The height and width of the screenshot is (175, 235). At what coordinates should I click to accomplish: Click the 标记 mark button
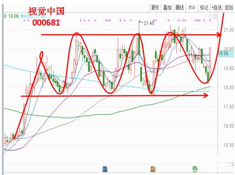click(204, 7)
